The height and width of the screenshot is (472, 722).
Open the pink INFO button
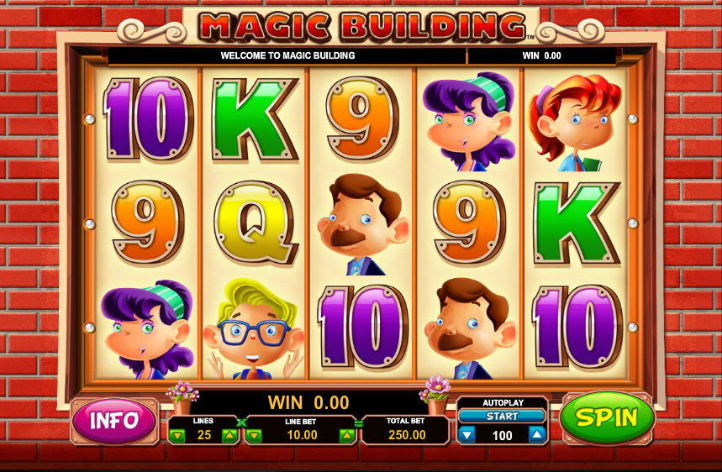(114, 421)
